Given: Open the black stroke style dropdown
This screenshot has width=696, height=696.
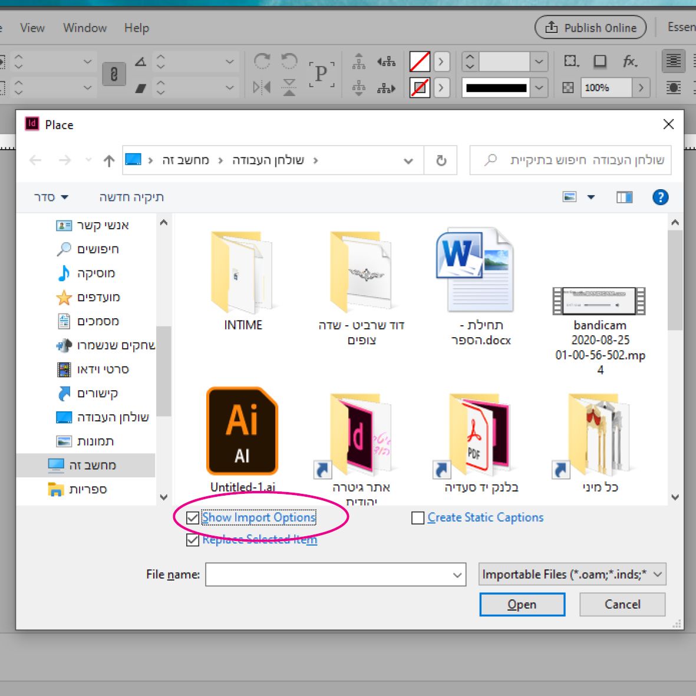Looking at the screenshot, I should pyautogui.click(x=539, y=87).
